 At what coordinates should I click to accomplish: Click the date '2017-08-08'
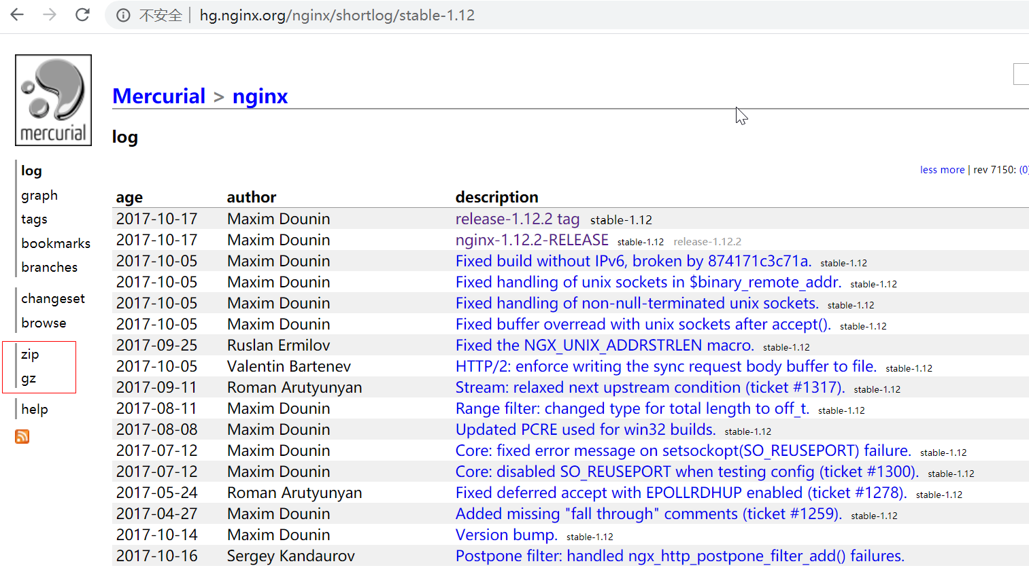tap(157, 429)
